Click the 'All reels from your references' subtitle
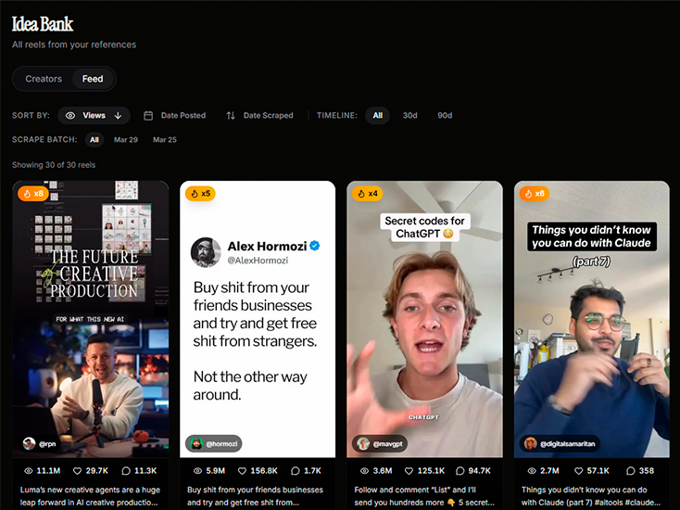The height and width of the screenshot is (510, 680). [x=74, y=45]
